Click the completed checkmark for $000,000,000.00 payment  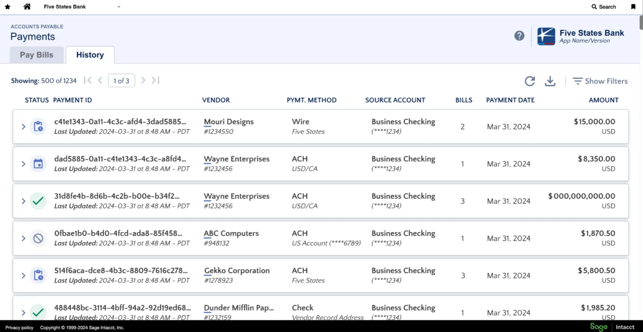coord(38,201)
